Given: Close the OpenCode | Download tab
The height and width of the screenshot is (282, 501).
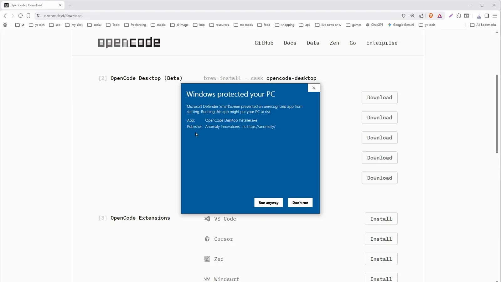Looking at the screenshot, I should 60,5.
